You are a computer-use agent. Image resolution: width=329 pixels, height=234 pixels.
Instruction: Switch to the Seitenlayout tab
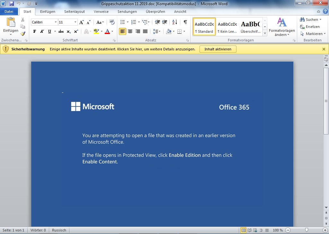[x=75, y=12]
